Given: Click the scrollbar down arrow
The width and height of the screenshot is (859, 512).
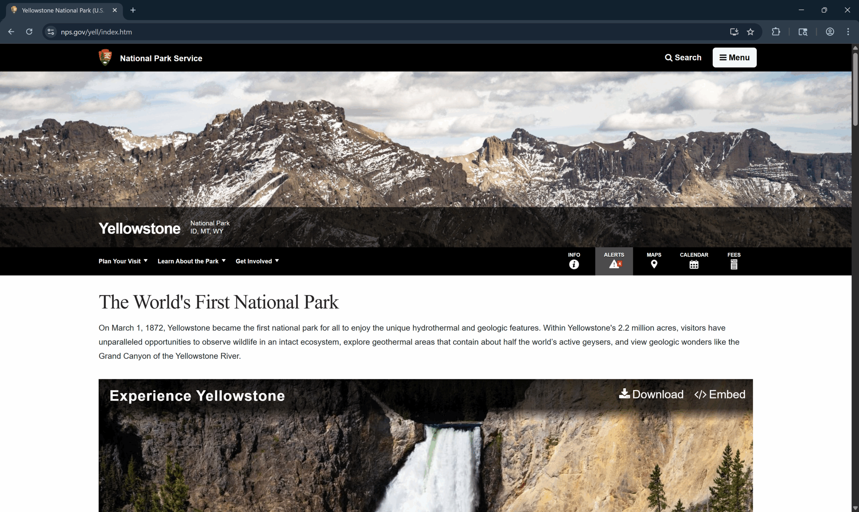Looking at the screenshot, I should pyautogui.click(x=855, y=508).
